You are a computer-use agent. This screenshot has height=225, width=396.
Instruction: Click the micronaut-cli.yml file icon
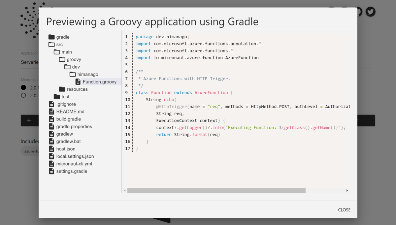point(51,164)
